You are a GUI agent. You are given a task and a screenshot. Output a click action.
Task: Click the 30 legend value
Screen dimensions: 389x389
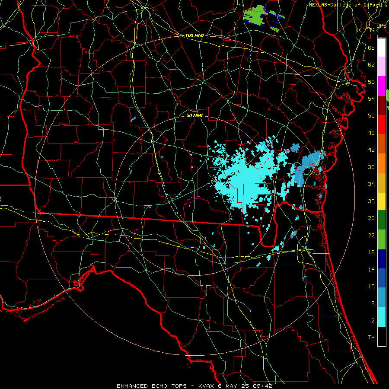(371, 201)
